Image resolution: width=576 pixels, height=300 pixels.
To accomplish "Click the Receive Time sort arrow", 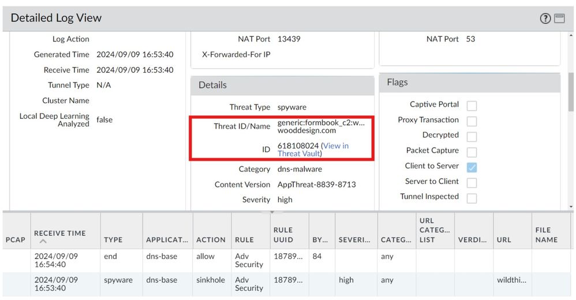I will click(43, 242).
